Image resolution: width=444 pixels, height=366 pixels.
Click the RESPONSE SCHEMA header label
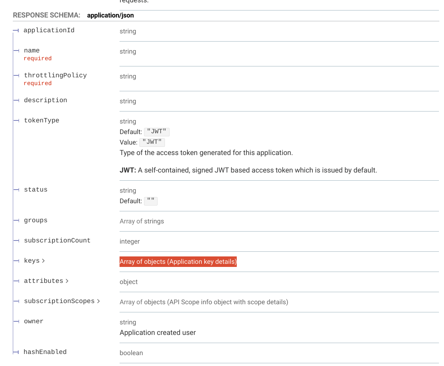47,15
